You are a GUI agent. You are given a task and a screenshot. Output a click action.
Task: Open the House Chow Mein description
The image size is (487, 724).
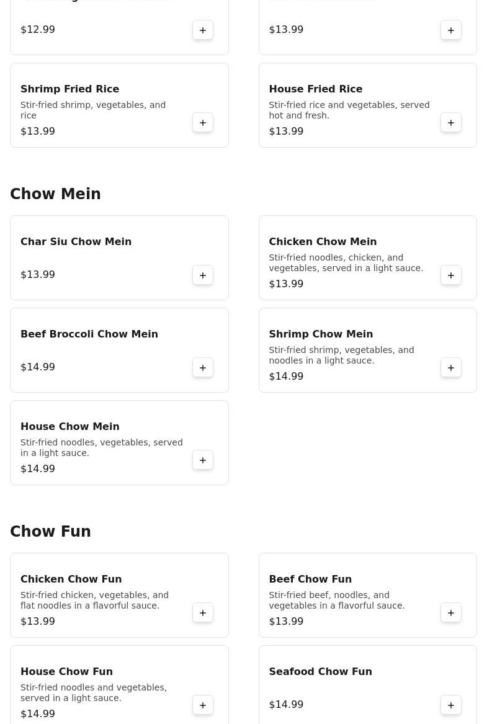click(101, 448)
